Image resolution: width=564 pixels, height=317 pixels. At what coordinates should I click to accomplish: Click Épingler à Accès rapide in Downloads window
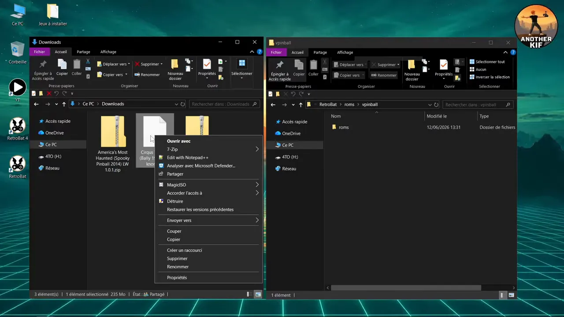43,70
